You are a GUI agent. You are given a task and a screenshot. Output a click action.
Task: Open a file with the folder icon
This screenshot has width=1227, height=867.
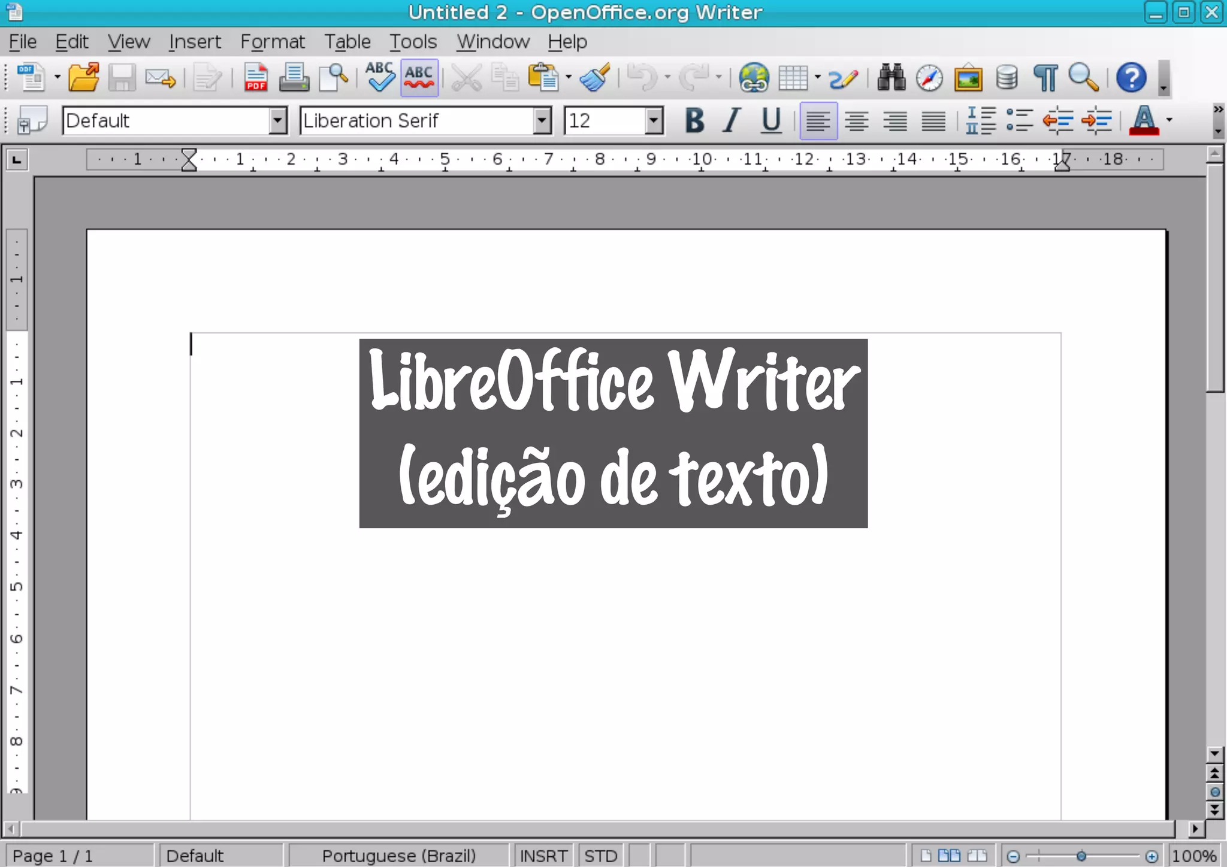(84, 77)
